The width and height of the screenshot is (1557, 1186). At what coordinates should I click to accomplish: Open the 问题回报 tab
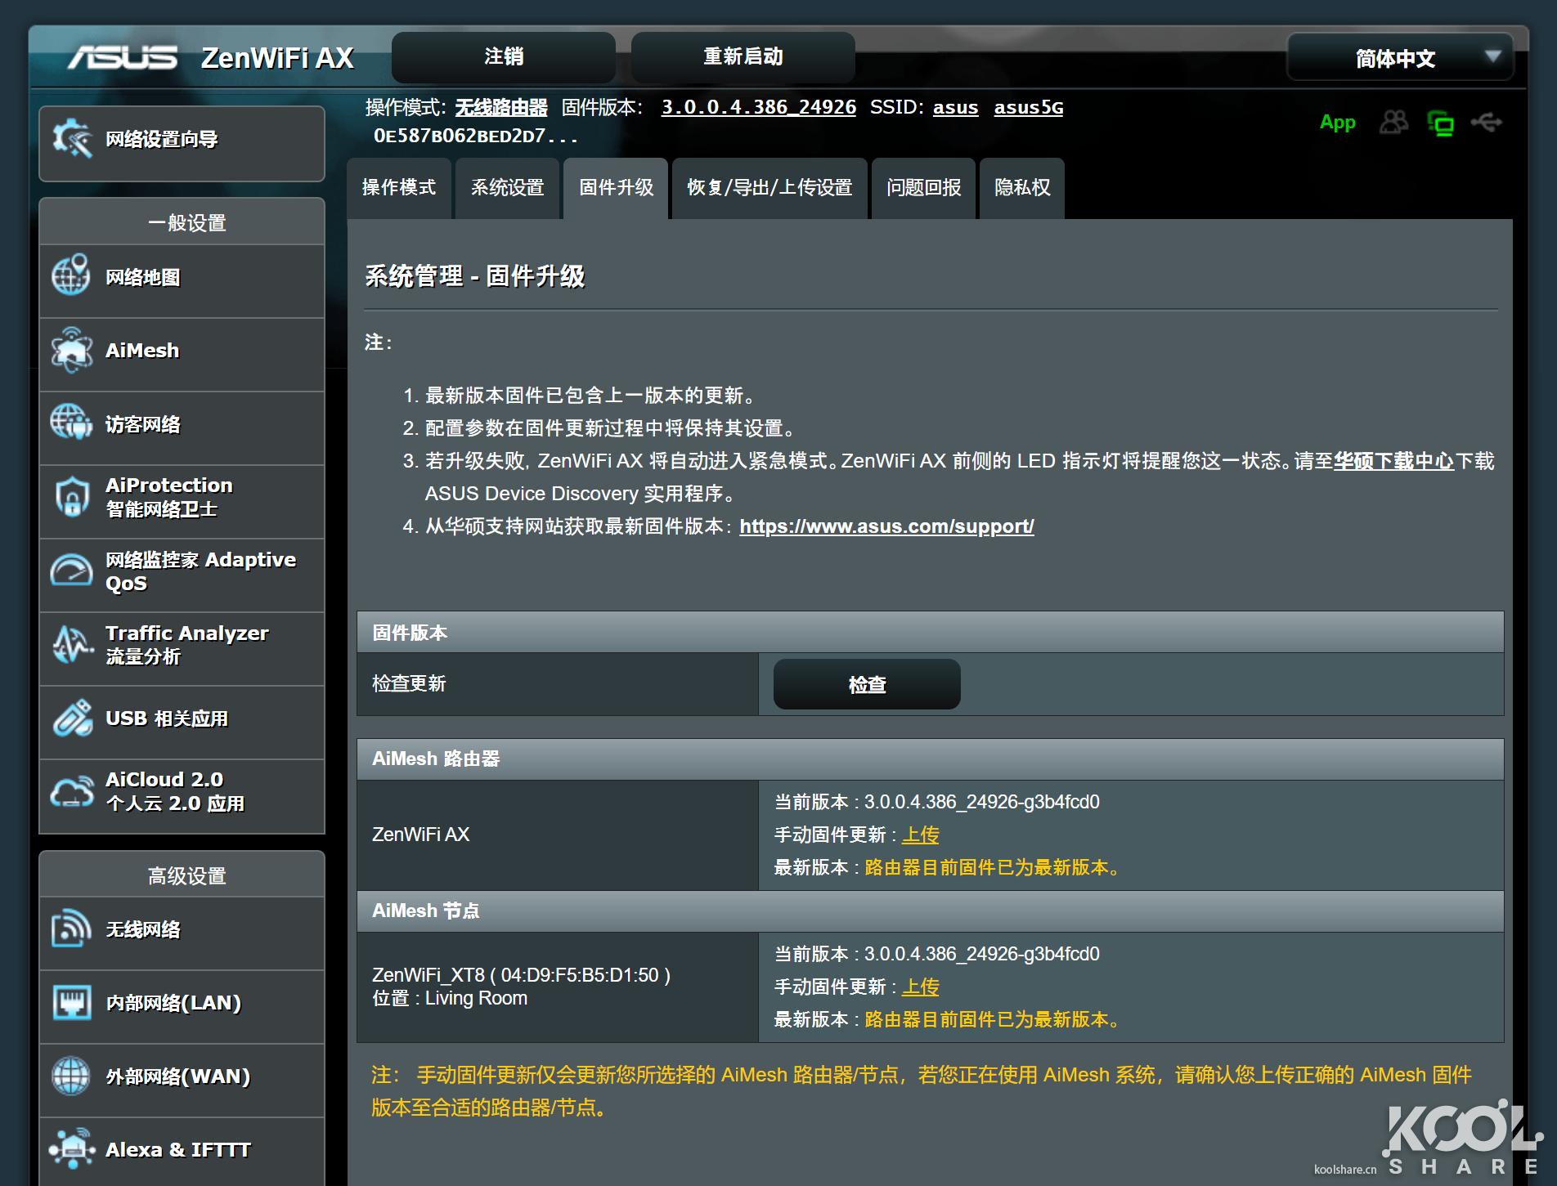[x=922, y=188]
